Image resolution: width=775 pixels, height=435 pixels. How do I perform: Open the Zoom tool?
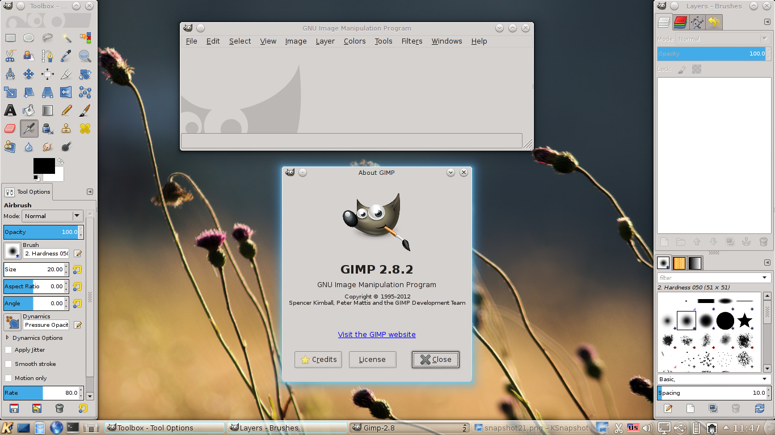coord(85,56)
